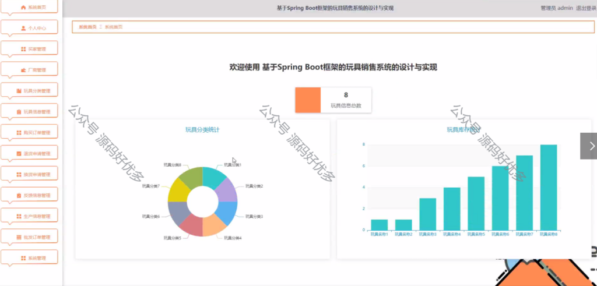
Task: Click the 退出登录 logout link
Action: click(586, 8)
